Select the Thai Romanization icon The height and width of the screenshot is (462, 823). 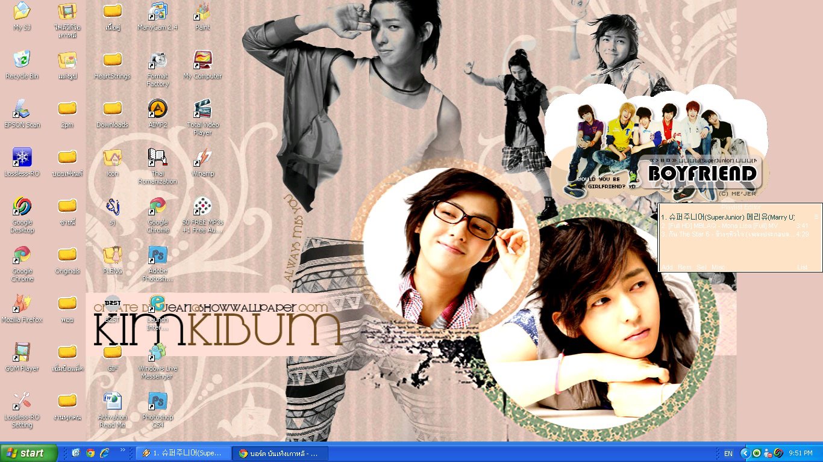[x=158, y=166]
